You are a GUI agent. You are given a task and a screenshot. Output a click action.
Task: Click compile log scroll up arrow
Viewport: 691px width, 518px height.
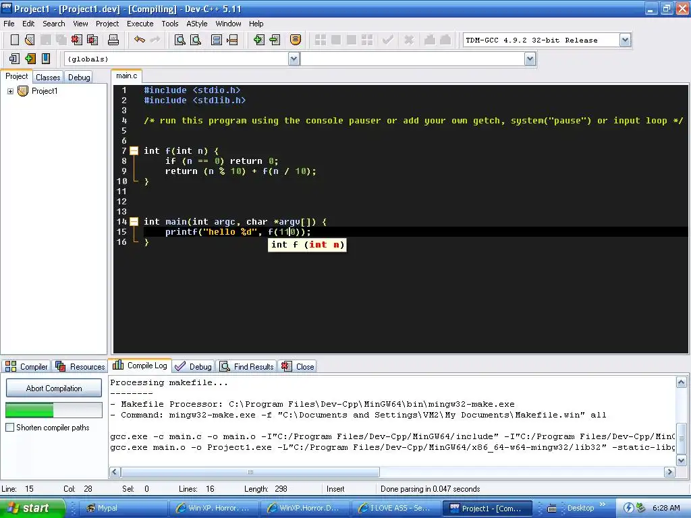point(681,382)
